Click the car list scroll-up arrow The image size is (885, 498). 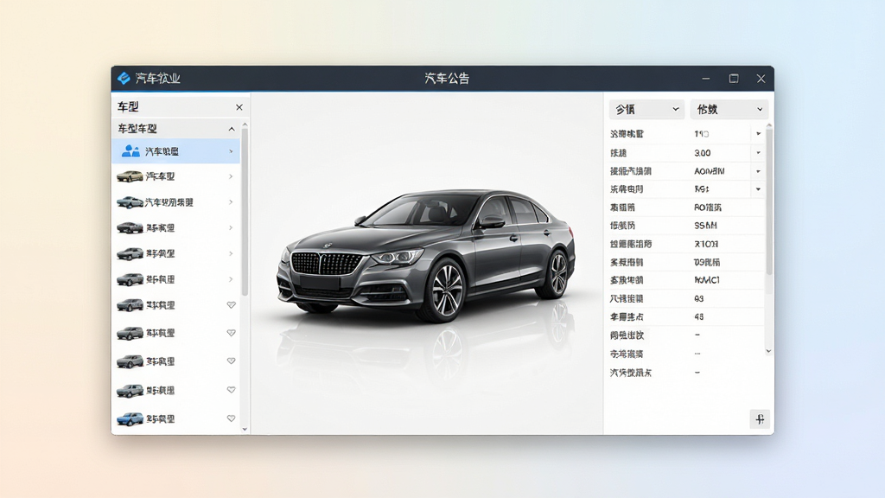click(x=245, y=124)
